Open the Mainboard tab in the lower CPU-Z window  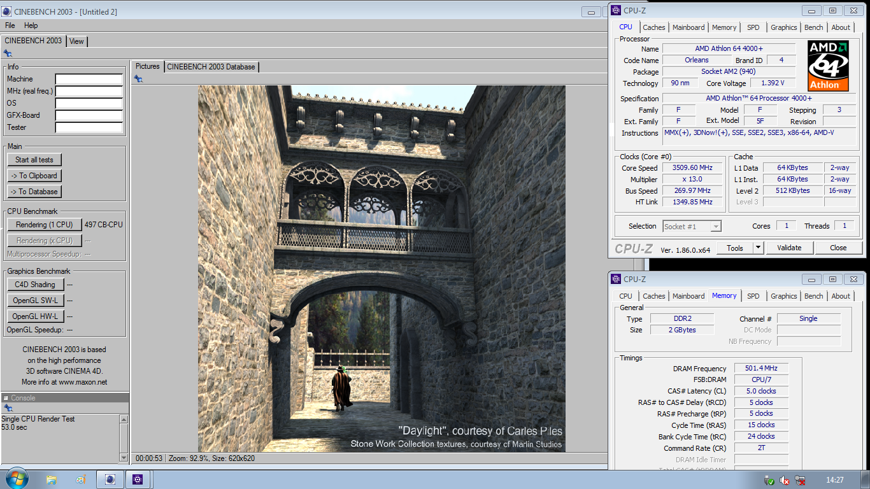[x=688, y=296]
